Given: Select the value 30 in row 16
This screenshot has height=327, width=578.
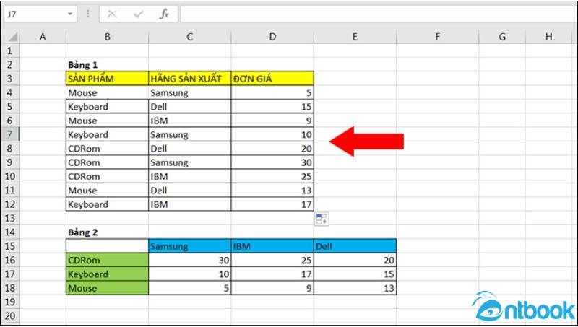Looking at the screenshot, I should 190,261.
